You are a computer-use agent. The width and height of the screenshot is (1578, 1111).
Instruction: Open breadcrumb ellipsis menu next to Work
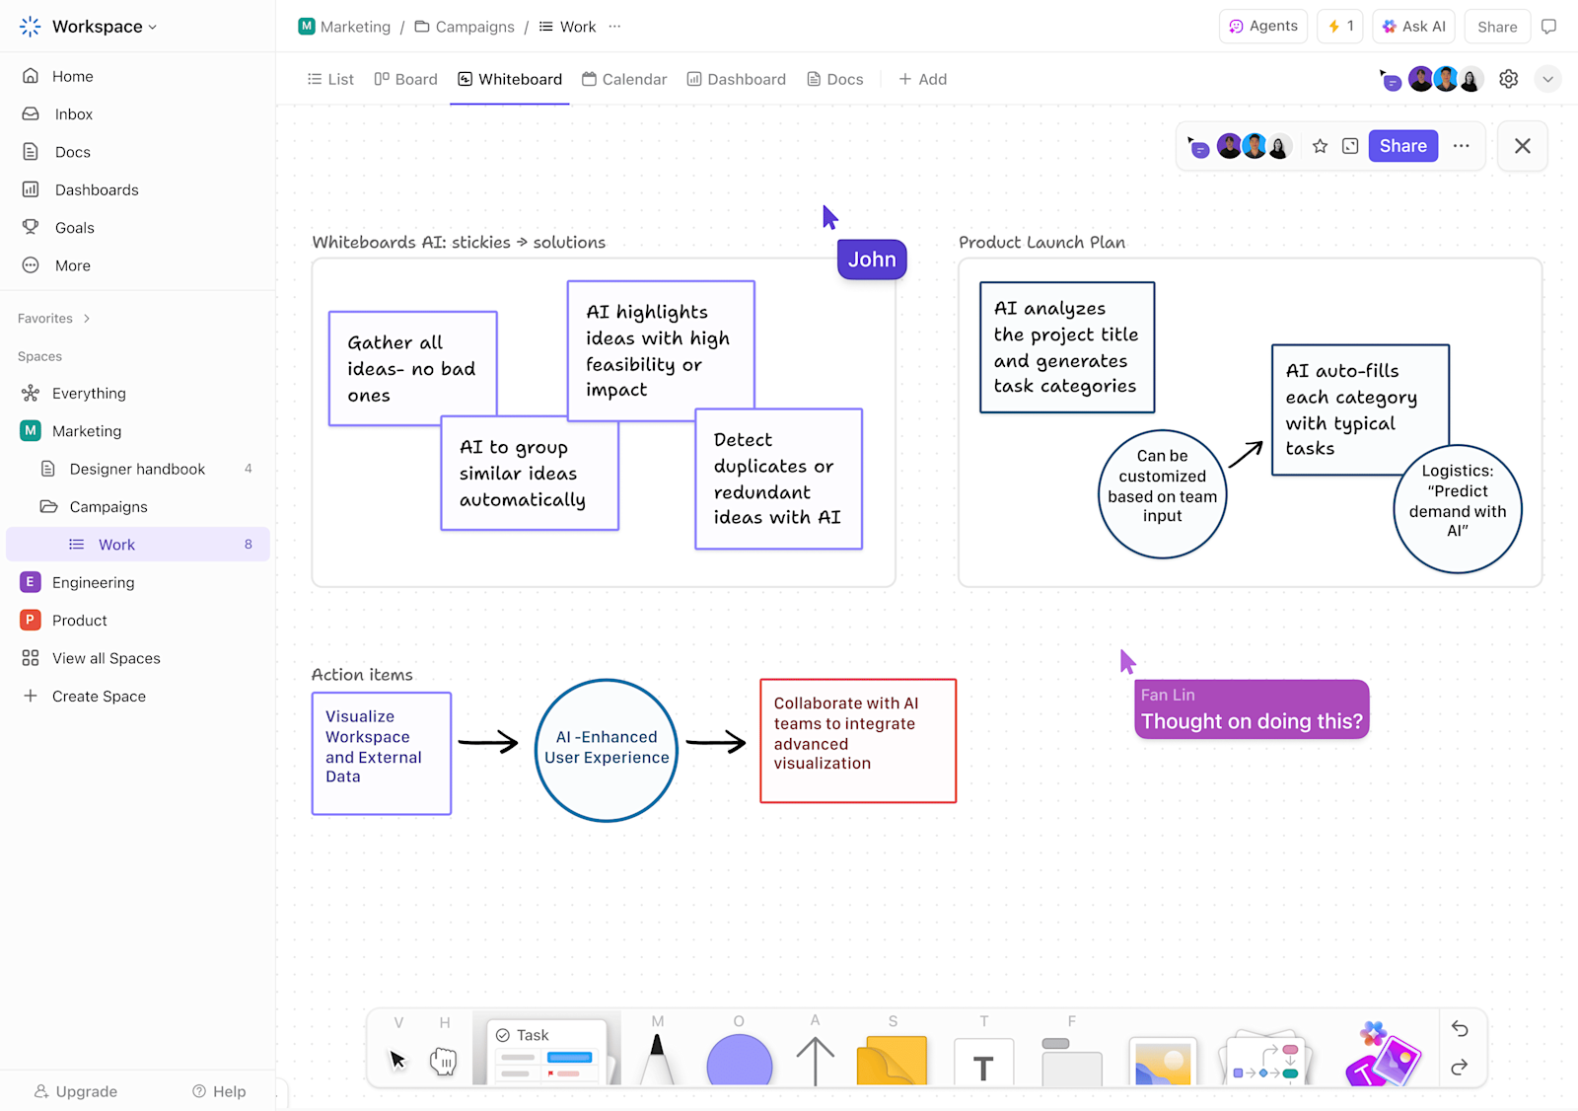615,27
